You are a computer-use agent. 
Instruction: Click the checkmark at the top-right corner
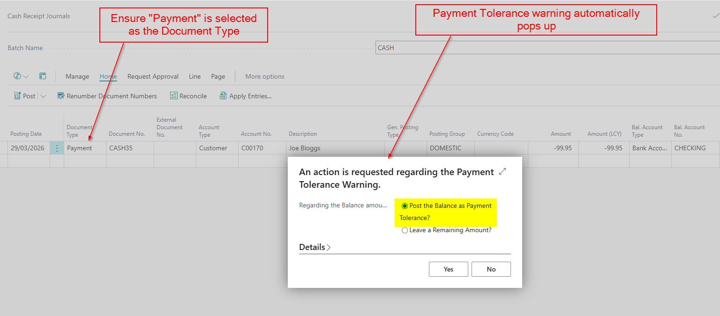click(x=715, y=16)
